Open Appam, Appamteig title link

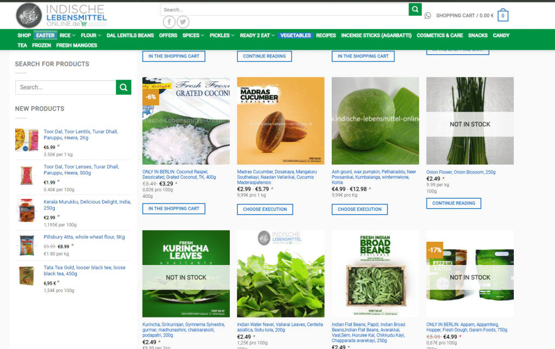[x=467, y=327]
